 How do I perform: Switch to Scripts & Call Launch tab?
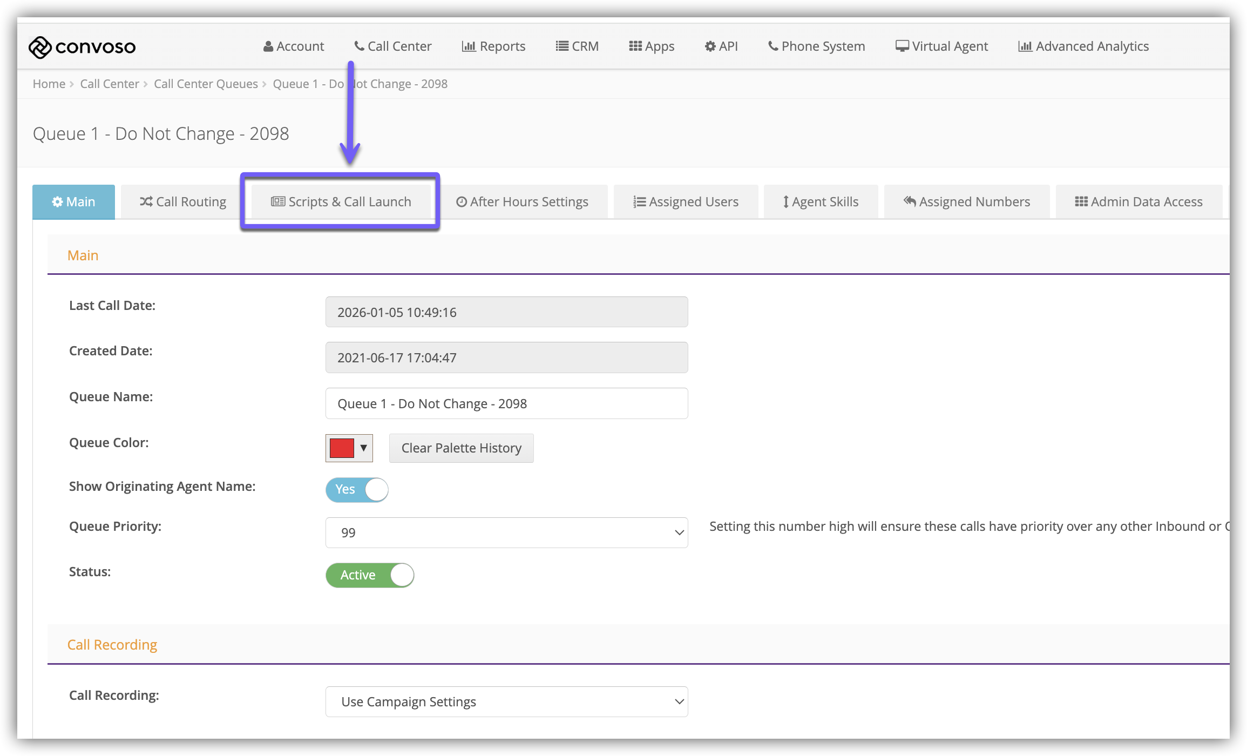pyautogui.click(x=341, y=202)
